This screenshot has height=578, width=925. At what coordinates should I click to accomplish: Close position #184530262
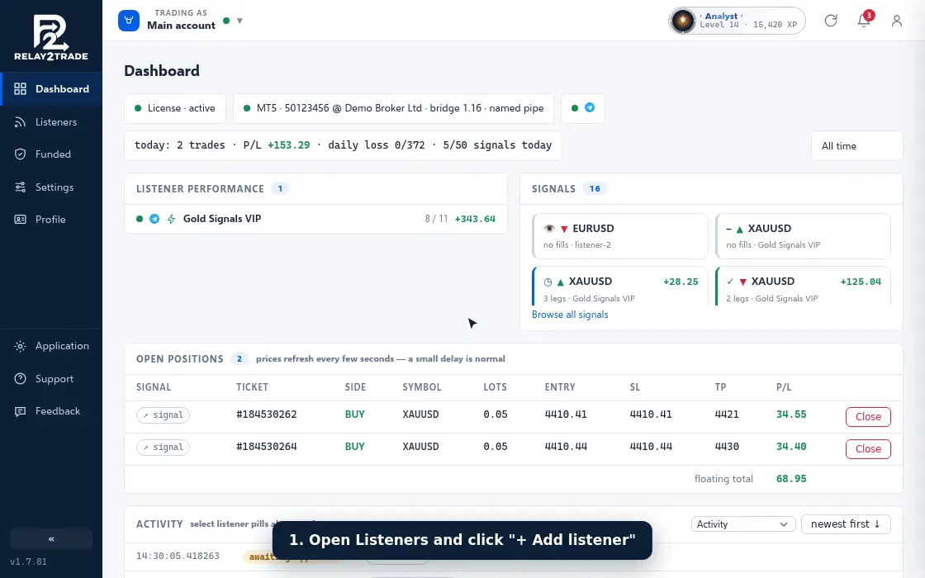coord(868,417)
